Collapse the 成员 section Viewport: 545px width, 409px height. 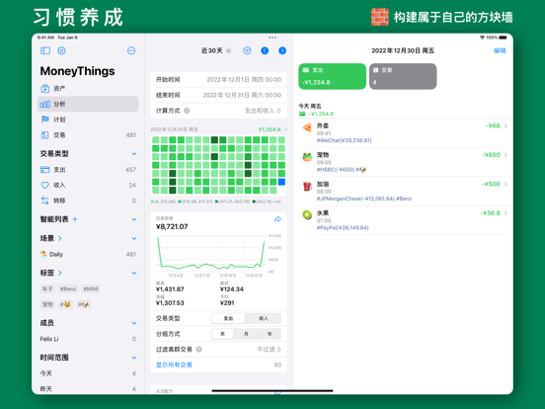tap(134, 323)
